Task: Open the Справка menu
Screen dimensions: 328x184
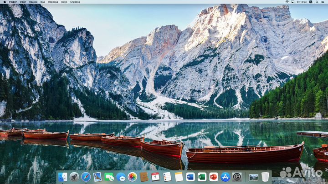Action: 75,2
